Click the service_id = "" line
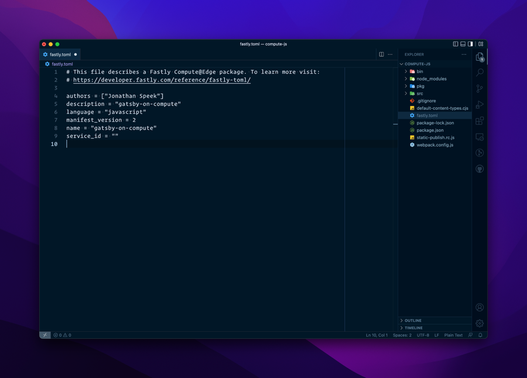The image size is (527, 378). click(x=92, y=136)
